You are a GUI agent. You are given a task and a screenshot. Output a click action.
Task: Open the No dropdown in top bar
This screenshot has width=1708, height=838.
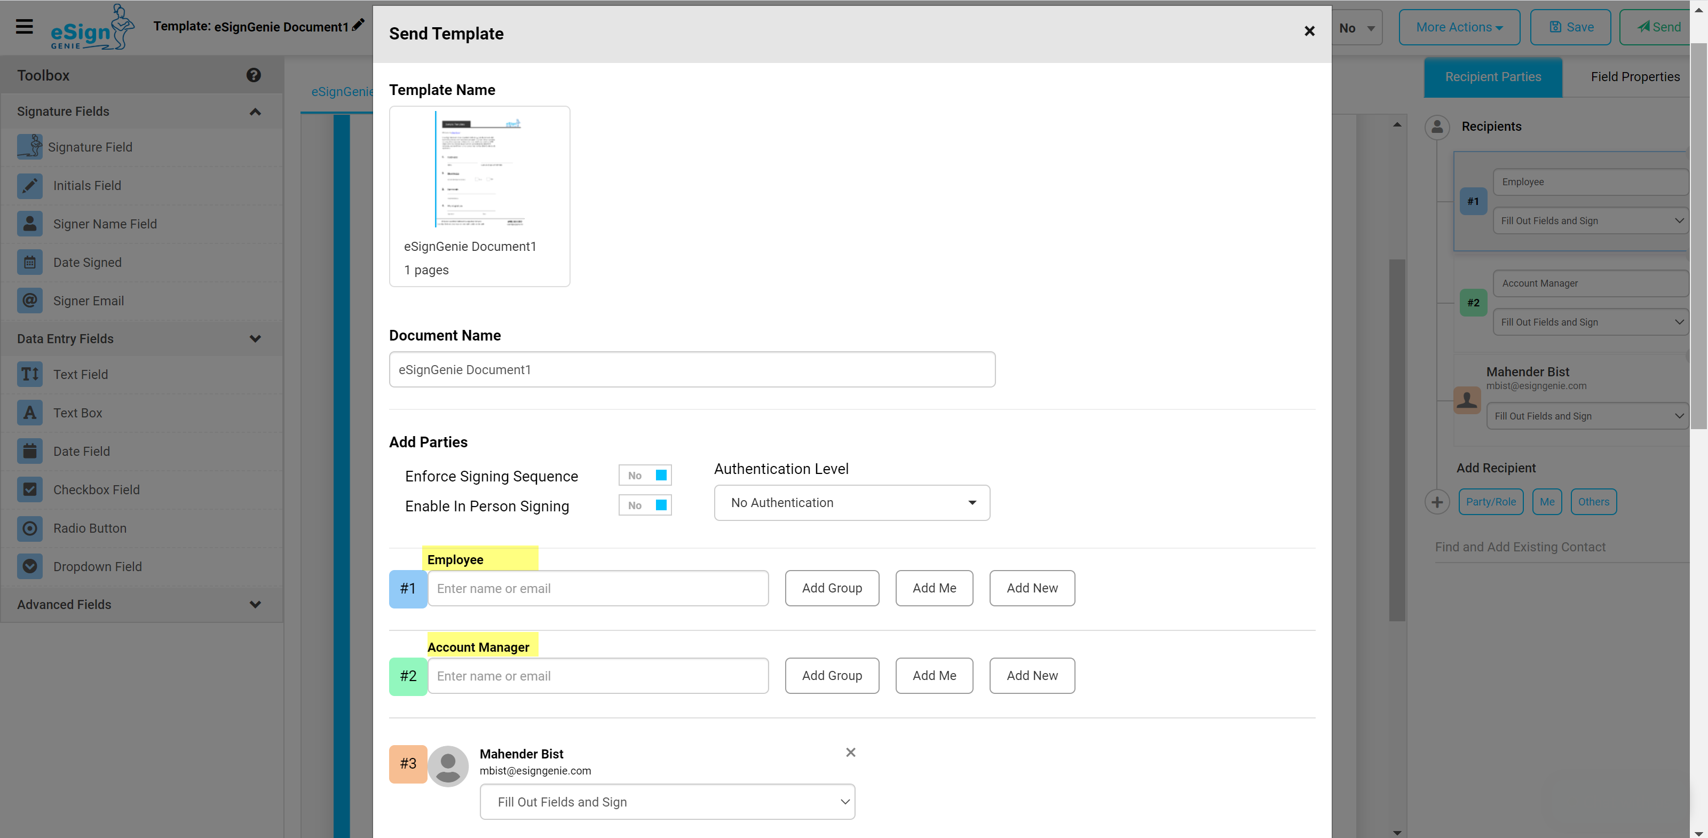(1357, 28)
